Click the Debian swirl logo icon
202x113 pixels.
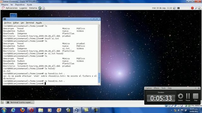pyautogui.click(x=3, y=8)
